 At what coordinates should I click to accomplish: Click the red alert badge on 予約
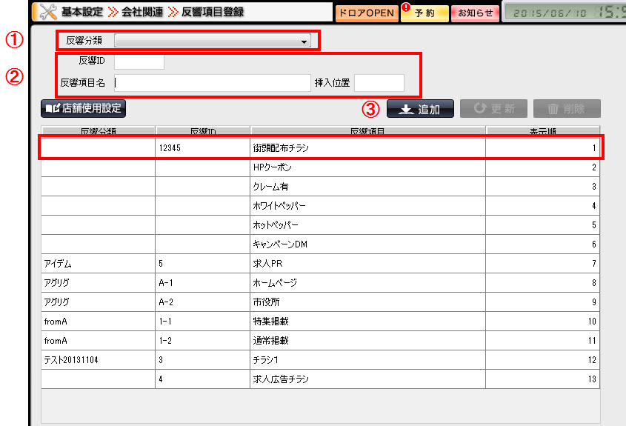[x=406, y=7]
